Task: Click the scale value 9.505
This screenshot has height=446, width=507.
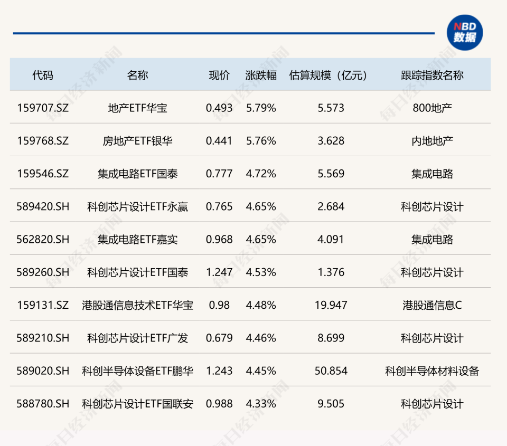Action: tap(331, 404)
